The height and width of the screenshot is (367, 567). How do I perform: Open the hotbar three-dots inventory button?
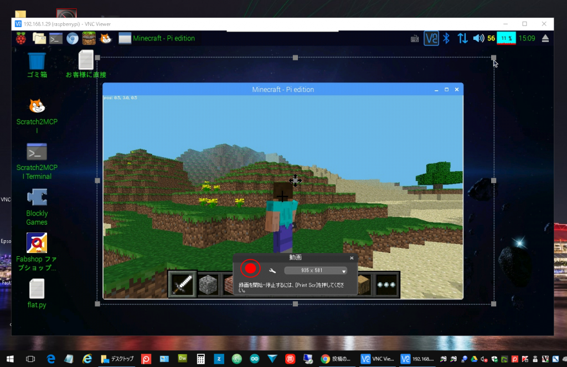(x=386, y=285)
